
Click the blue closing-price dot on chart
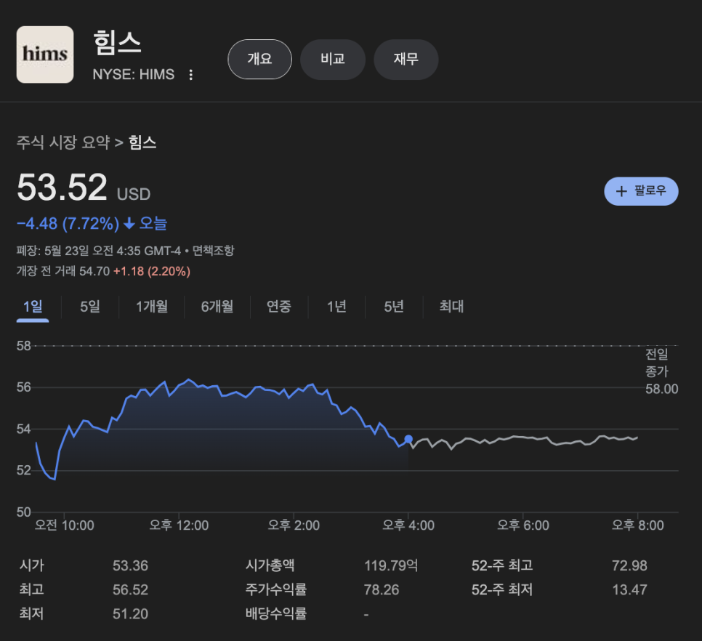[408, 439]
